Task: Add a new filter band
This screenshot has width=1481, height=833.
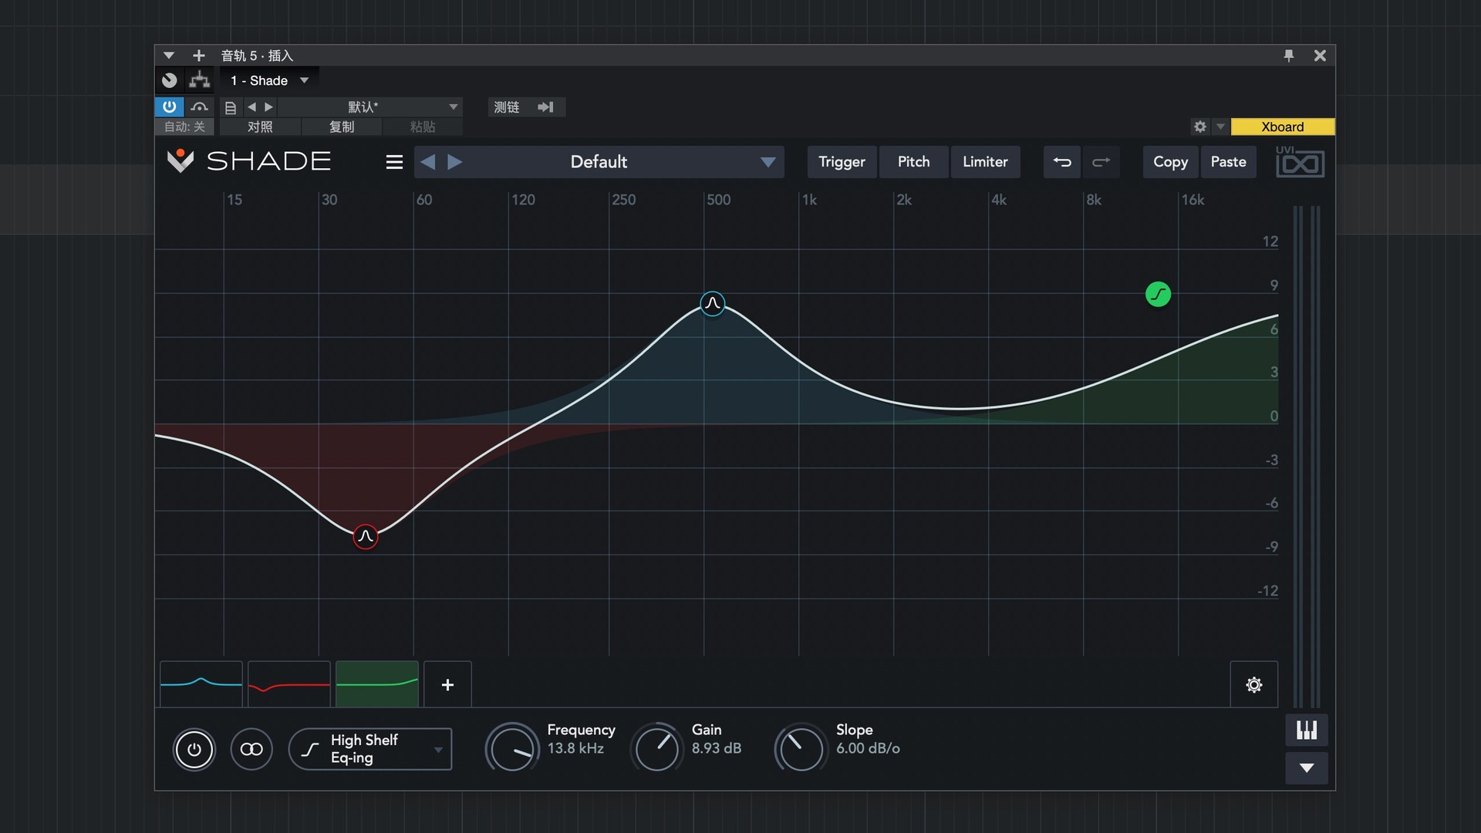Action: pos(447,684)
